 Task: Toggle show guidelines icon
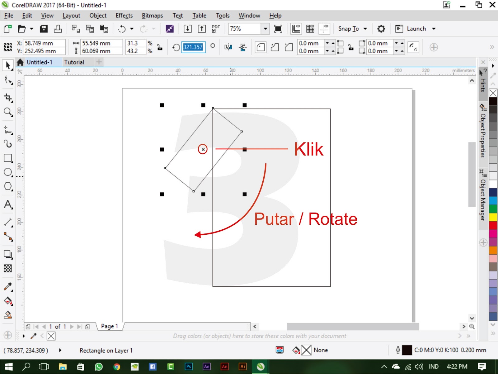[x=325, y=29]
